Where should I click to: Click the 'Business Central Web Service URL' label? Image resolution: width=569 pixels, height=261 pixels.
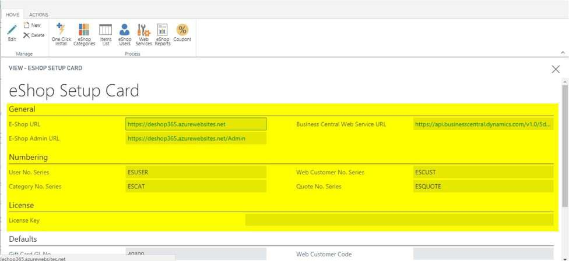(341, 124)
